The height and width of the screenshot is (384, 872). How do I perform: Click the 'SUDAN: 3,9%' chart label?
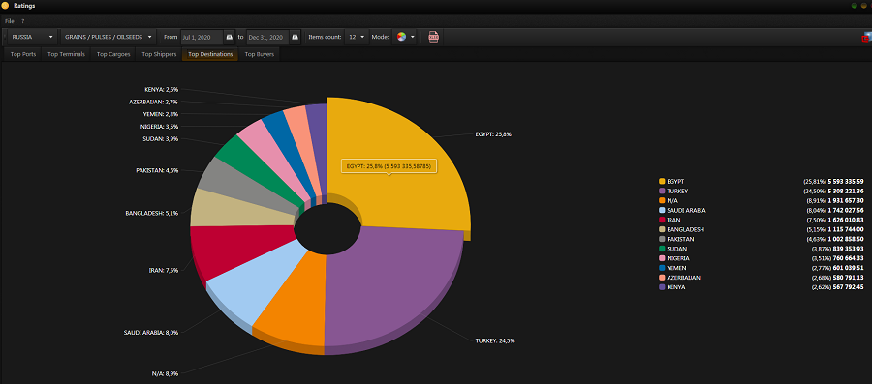coord(161,138)
